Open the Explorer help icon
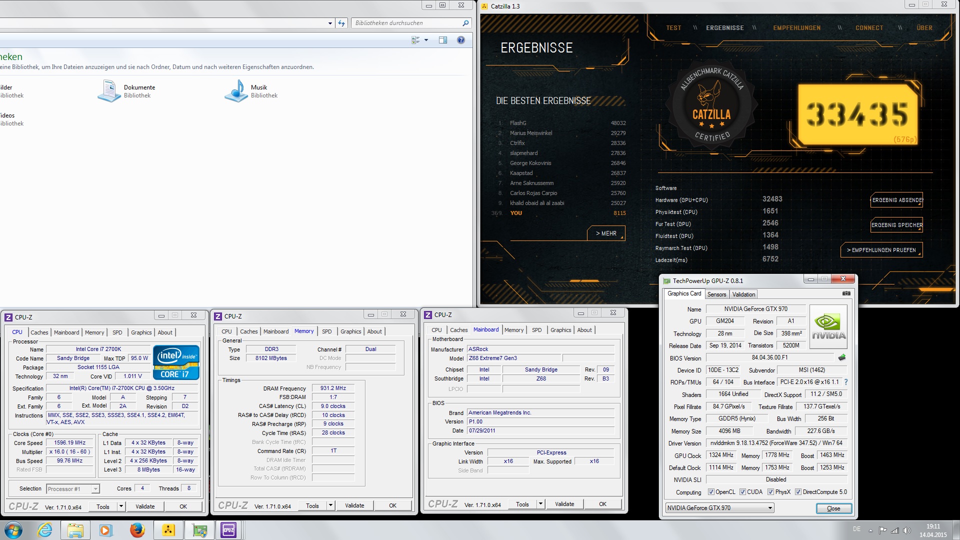 coord(461,40)
